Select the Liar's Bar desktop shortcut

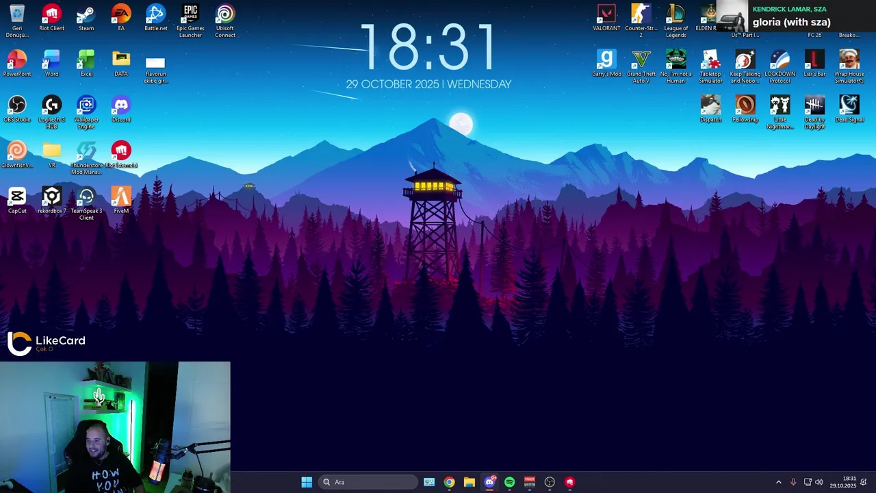point(814,64)
